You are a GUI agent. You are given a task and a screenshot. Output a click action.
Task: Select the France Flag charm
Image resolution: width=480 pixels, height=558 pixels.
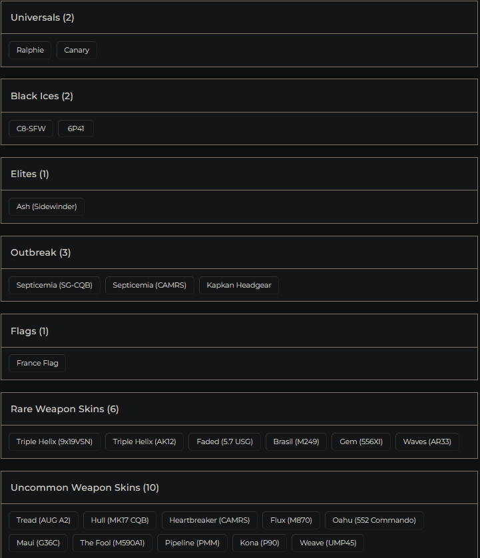(37, 363)
